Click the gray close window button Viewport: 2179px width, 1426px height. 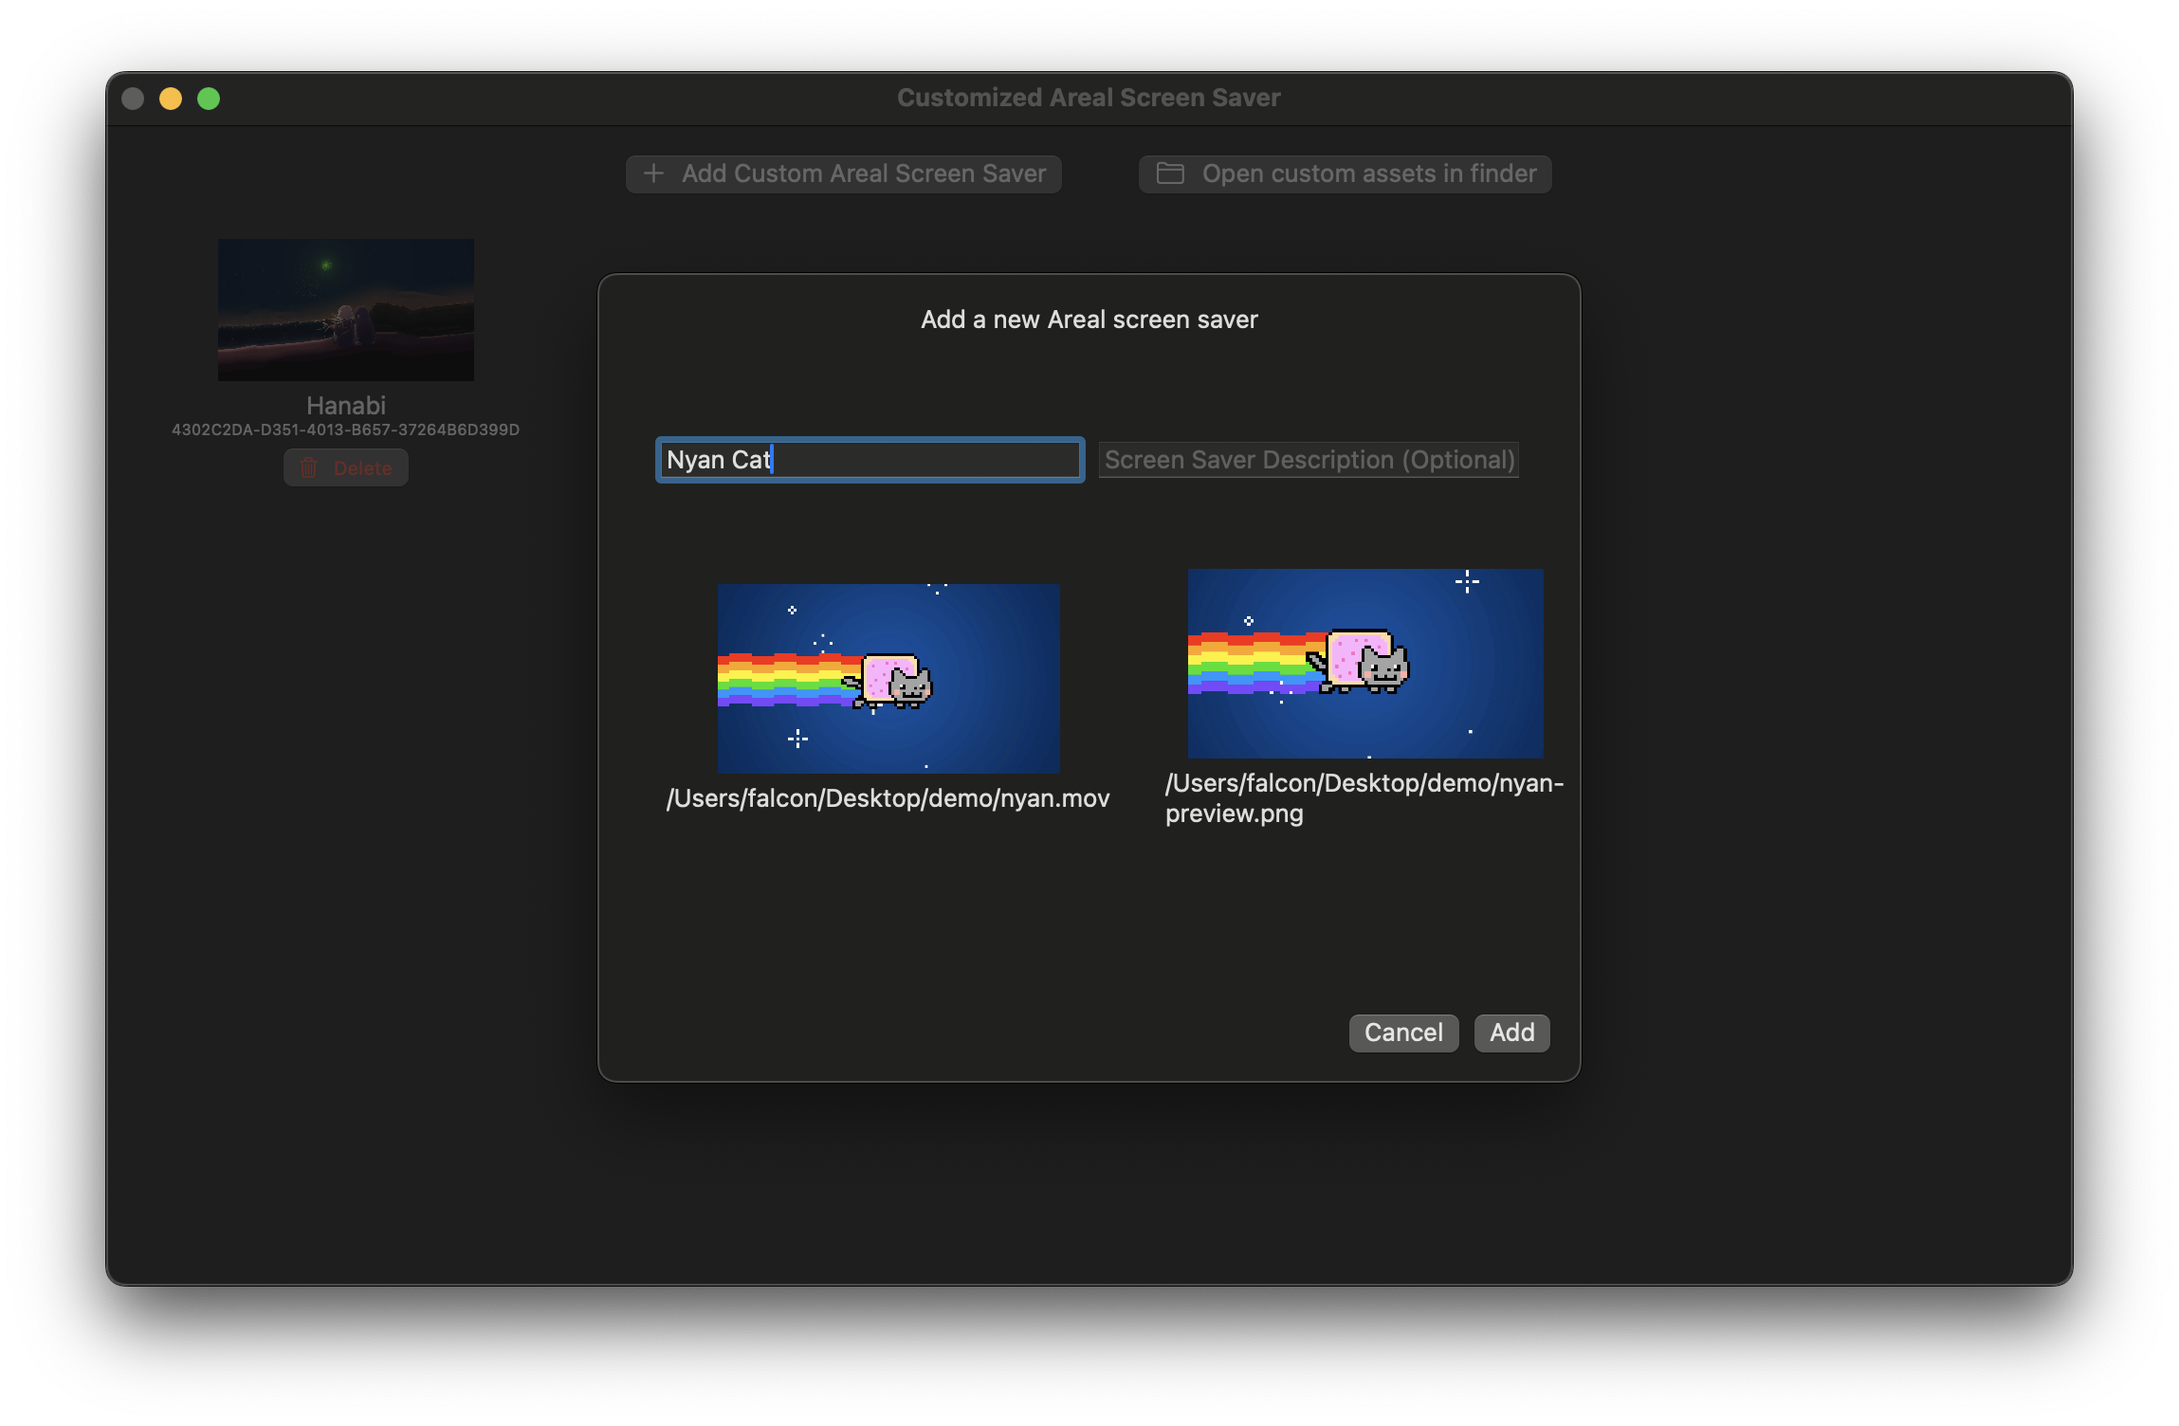click(x=133, y=99)
